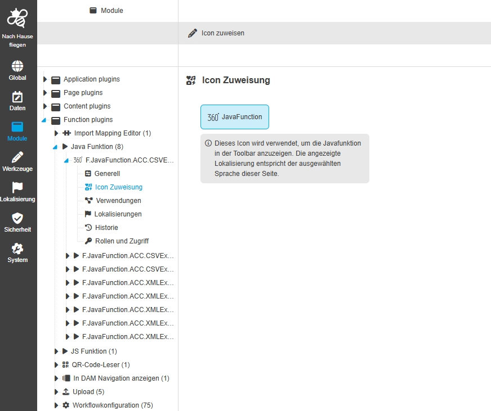The height and width of the screenshot is (411, 491).
Task: Click the Icon zuweisen action button
Action: pyautogui.click(x=216, y=33)
